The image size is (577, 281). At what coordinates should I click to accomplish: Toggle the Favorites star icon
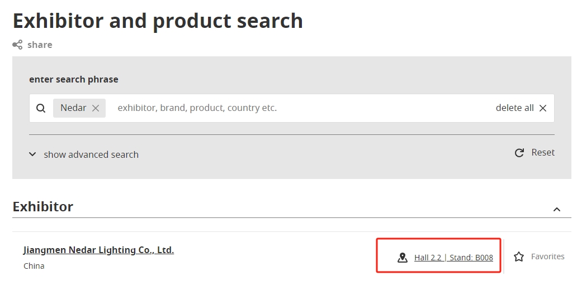pyautogui.click(x=519, y=256)
